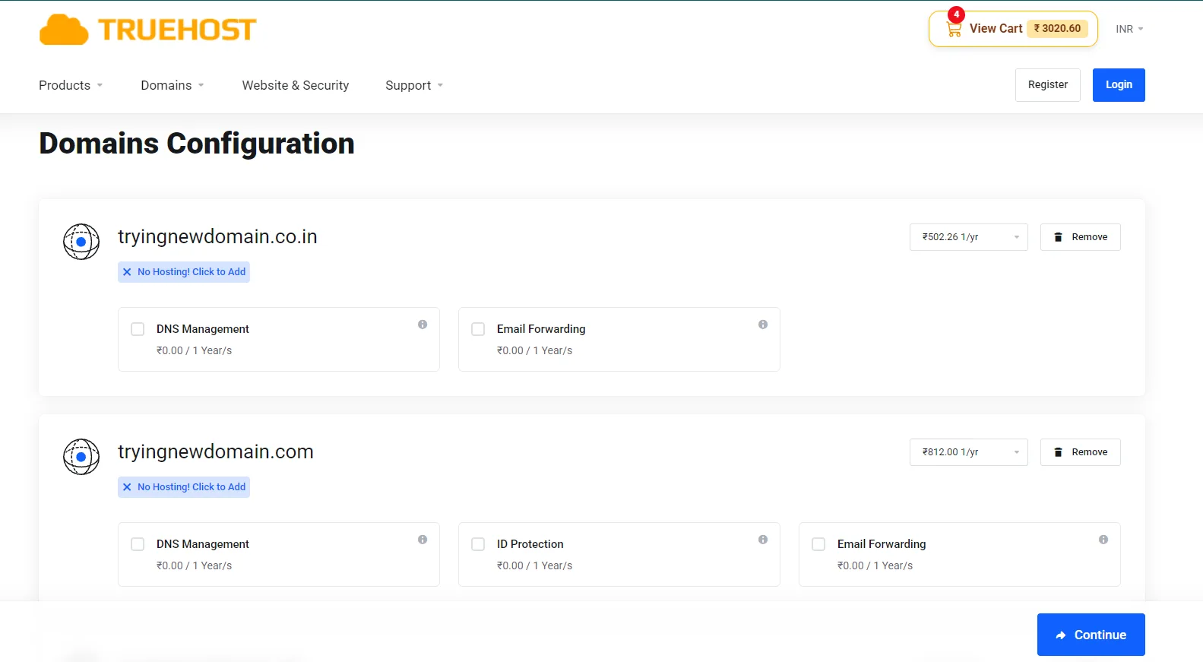Check ID Protection for tryingnewdomain.com
This screenshot has height=662, width=1203.
[x=478, y=544]
